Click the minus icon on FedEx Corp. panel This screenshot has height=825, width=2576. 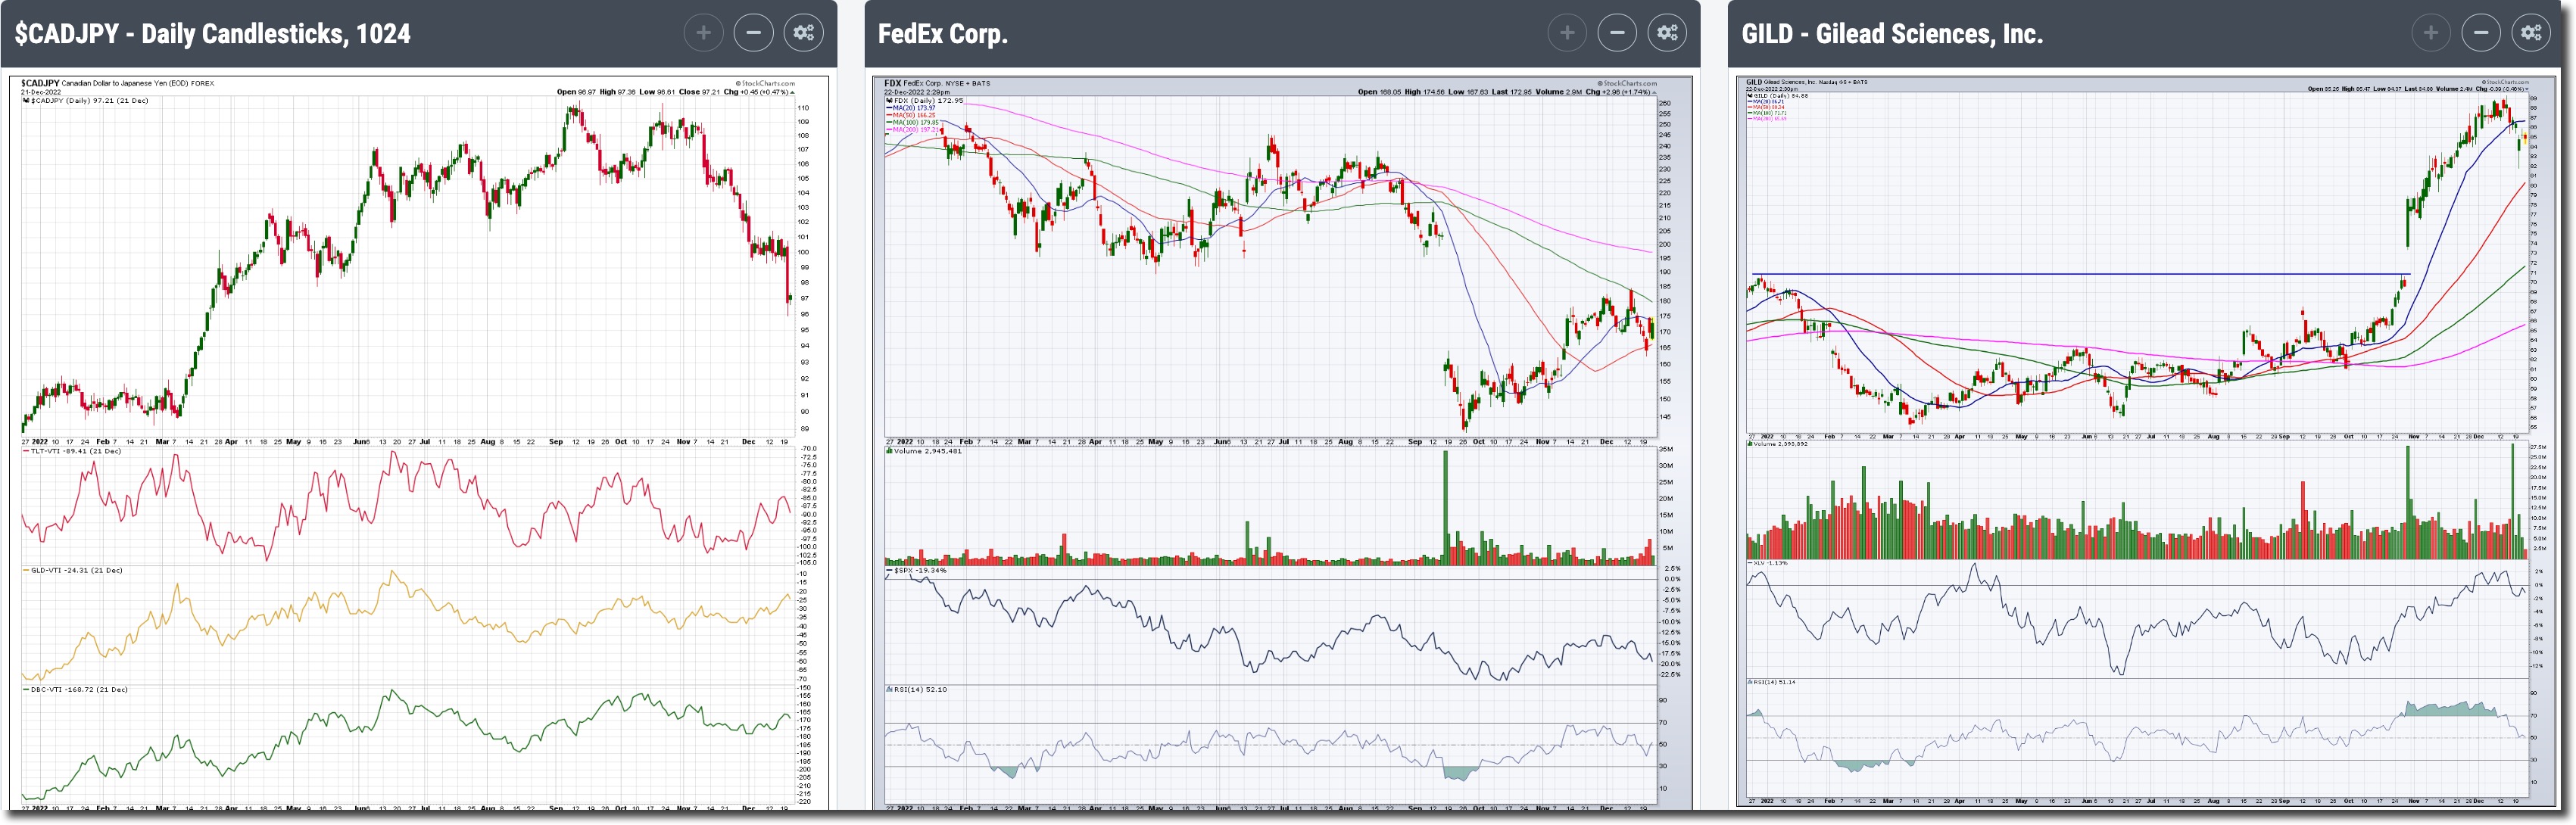(x=1617, y=33)
